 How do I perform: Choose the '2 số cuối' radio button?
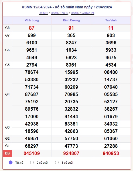[x=32, y=163]
